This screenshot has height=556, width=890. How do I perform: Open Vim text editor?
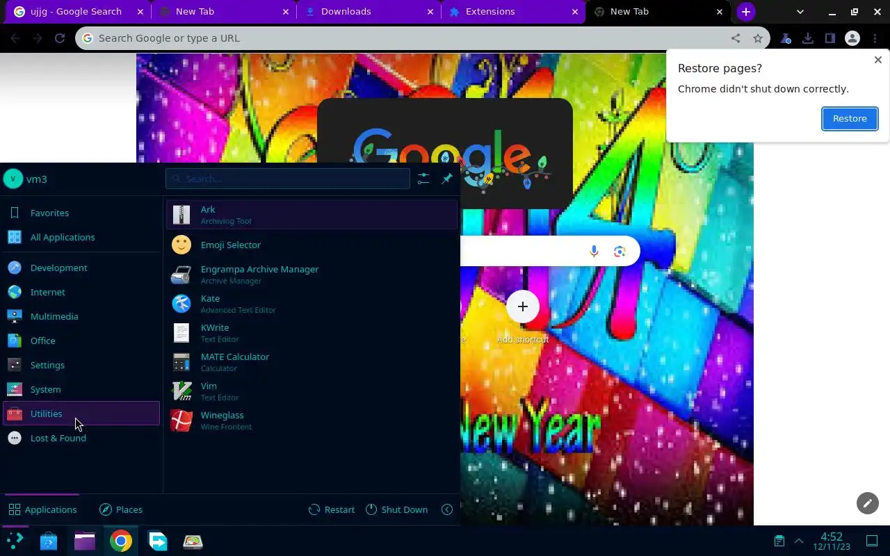311,391
